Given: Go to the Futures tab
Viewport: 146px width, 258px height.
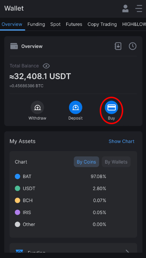Looking at the screenshot, I should (74, 24).
